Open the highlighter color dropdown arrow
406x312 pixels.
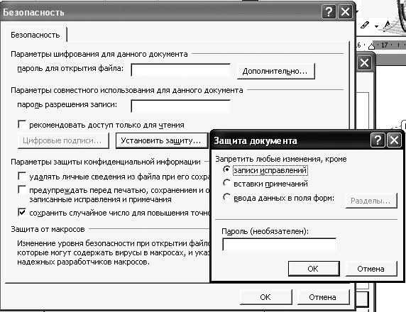[376, 26]
